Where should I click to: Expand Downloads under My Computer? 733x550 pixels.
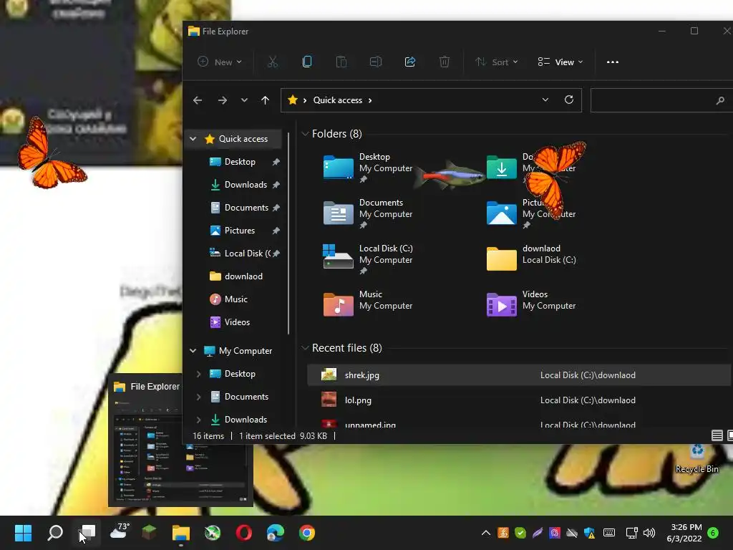point(198,420)
